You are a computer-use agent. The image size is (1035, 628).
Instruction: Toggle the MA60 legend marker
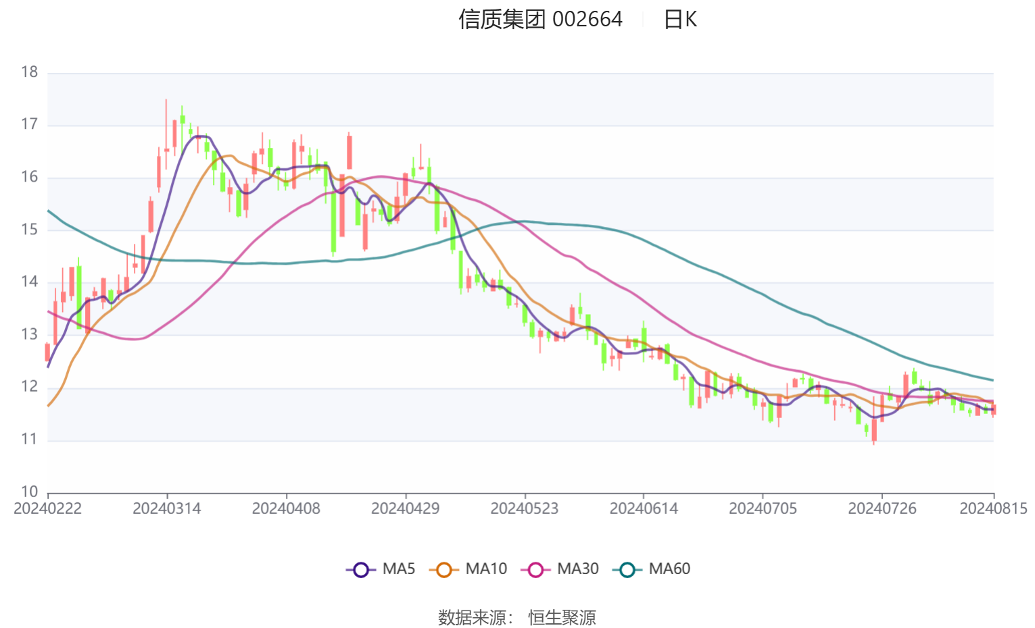point(627,569)
